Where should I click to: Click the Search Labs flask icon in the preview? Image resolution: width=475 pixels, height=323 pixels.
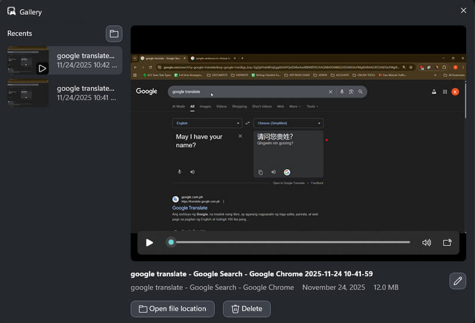click(434, 92)
